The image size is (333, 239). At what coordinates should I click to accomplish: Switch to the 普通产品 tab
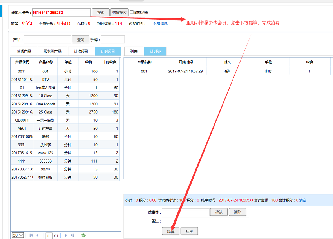pyautogui.click(x=24, y=51)
